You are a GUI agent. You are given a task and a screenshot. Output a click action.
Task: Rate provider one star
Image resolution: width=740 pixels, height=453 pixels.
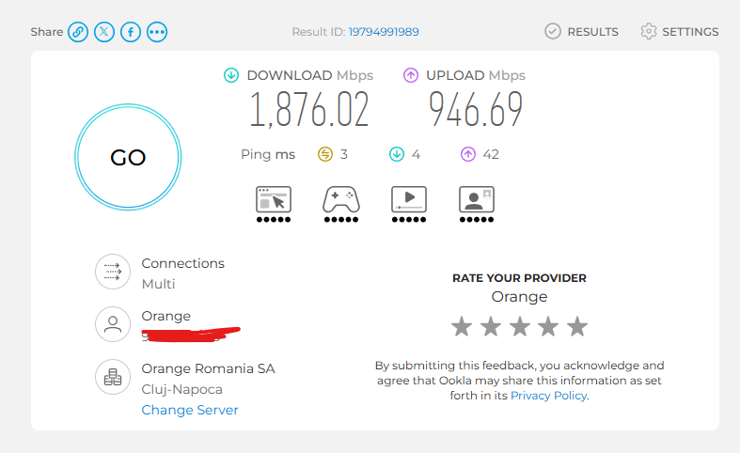(462, 326)
